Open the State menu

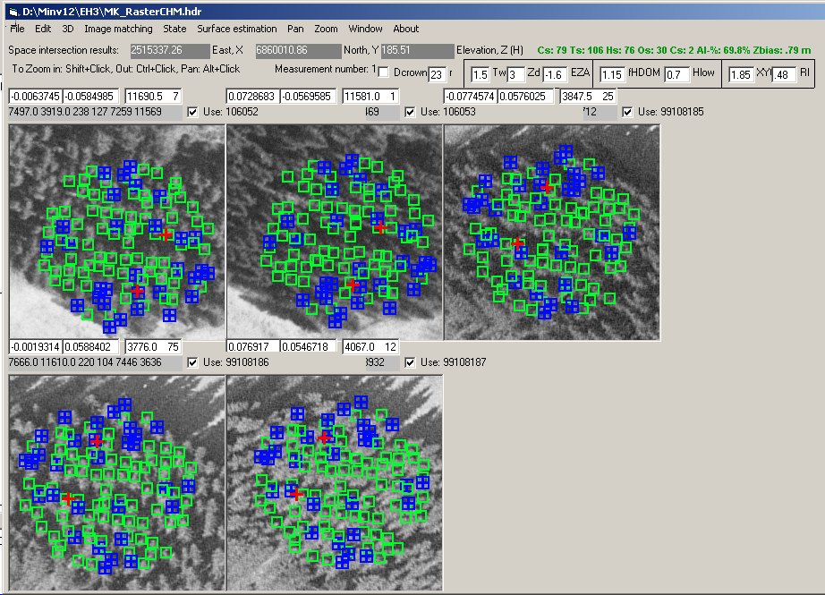pos(174,29)
